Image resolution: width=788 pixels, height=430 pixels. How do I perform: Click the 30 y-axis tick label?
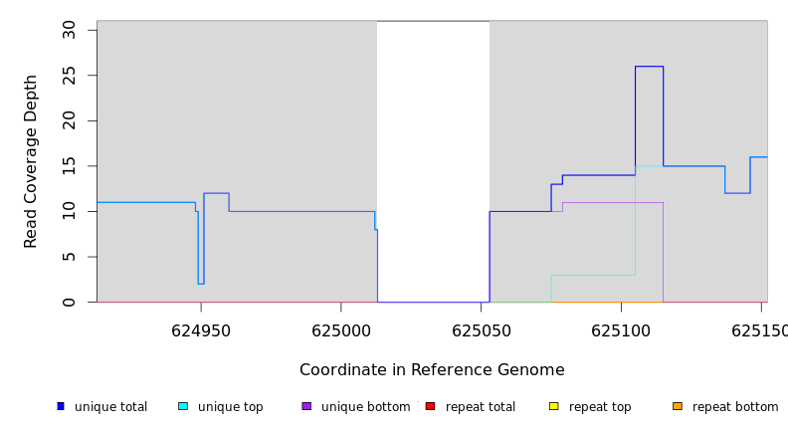[69, 30]
